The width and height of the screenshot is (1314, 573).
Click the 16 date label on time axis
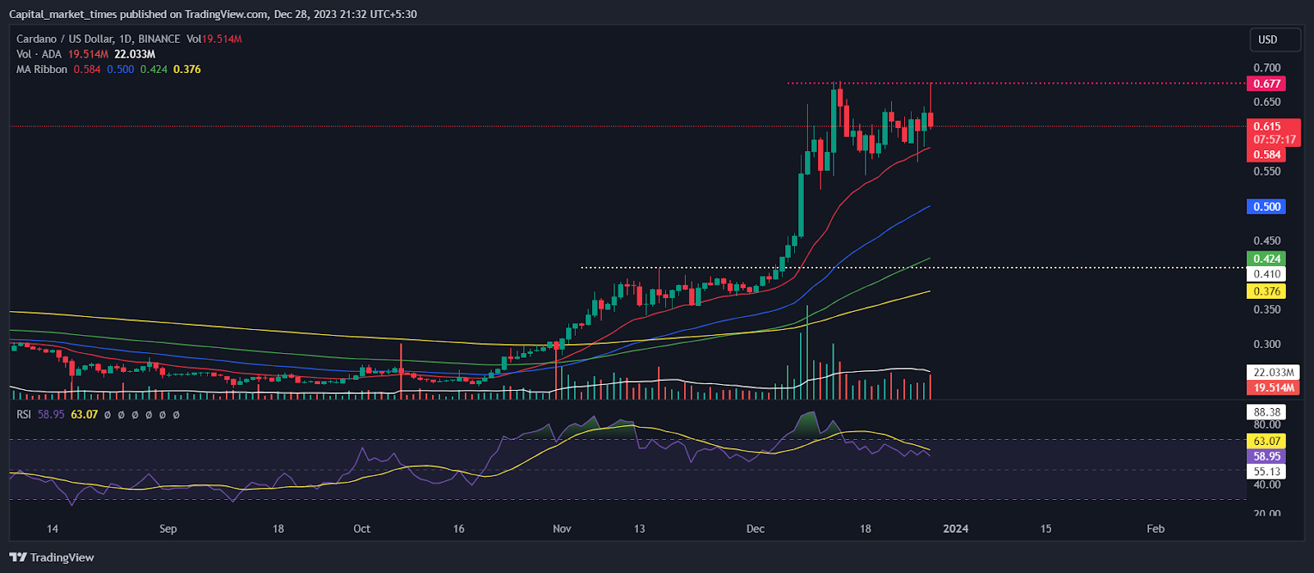[x=459, y=529]
